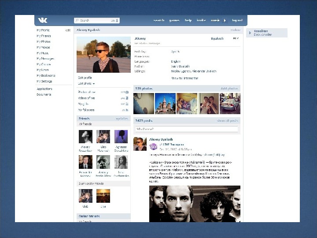317x238 pixels.
Task: Click the person icon in search box
Action: (x=117, y=20)
